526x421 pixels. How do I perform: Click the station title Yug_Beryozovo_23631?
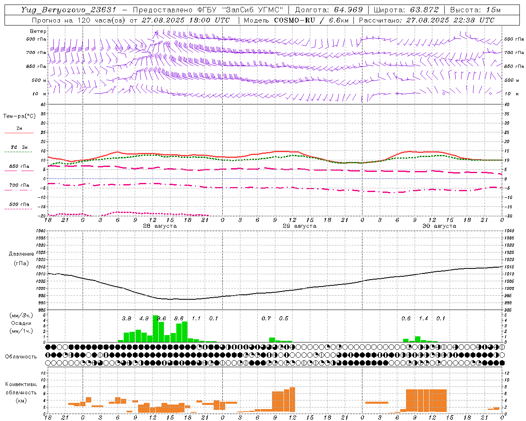point(69,10)
